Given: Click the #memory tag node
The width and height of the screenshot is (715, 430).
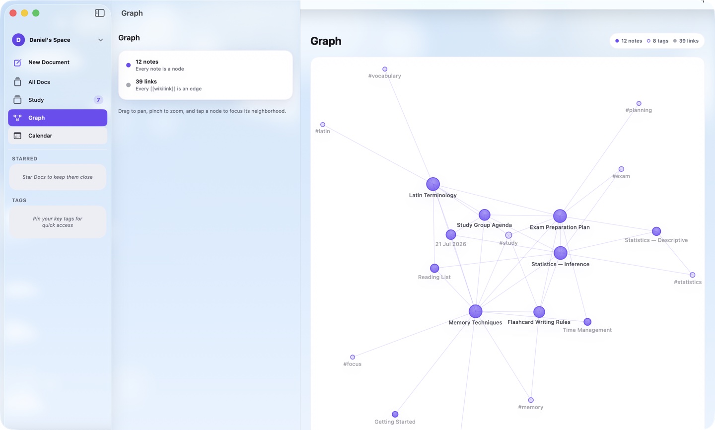Looking at the screenshot, I should coord(531,400).
